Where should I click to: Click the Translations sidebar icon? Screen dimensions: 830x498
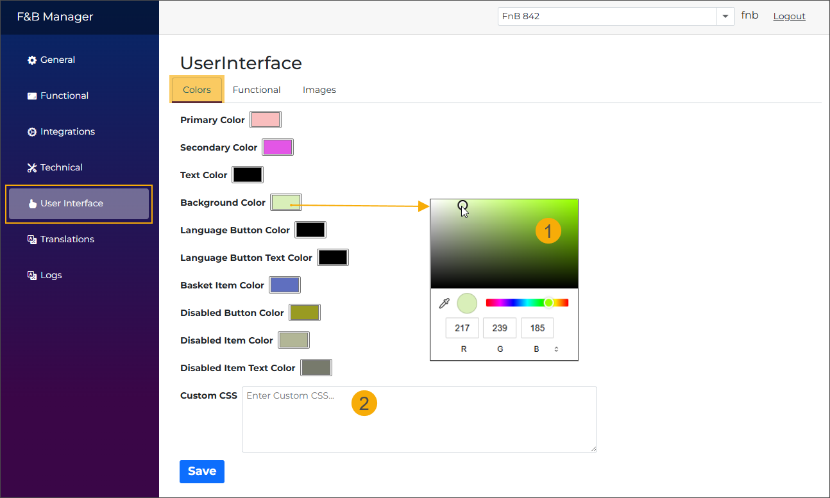coord(31,238)
